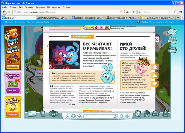This screenshot has width=185, height=133.
Task: Switch to Шарарам - Смешарики tab
Action: tap(88, 18)
